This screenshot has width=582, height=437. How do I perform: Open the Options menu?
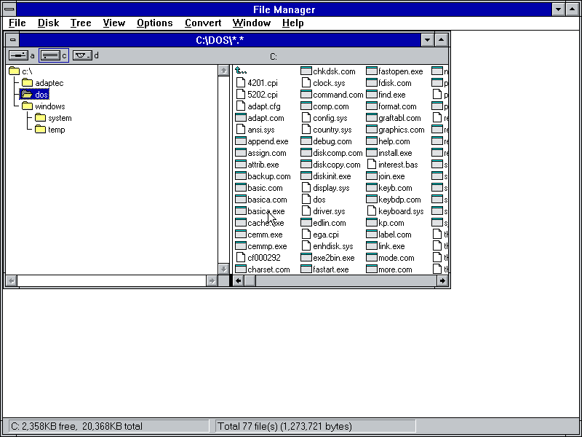pyautogui.click(x=154, y=23)
